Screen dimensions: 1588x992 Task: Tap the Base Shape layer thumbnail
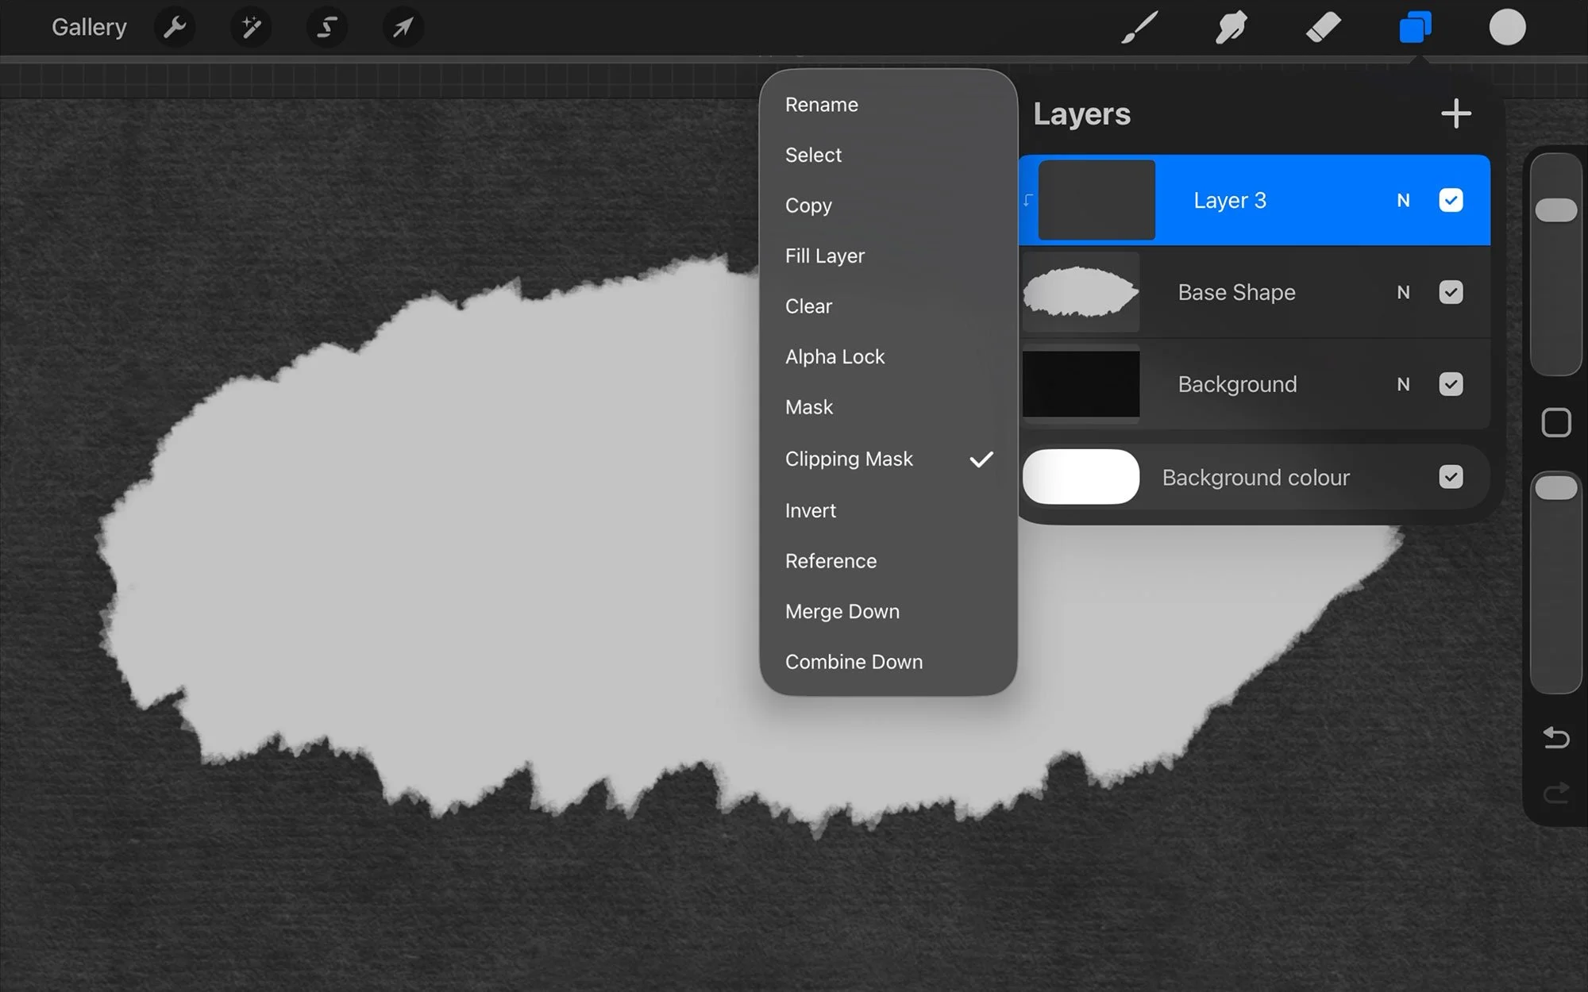(x=1081, y=292)
